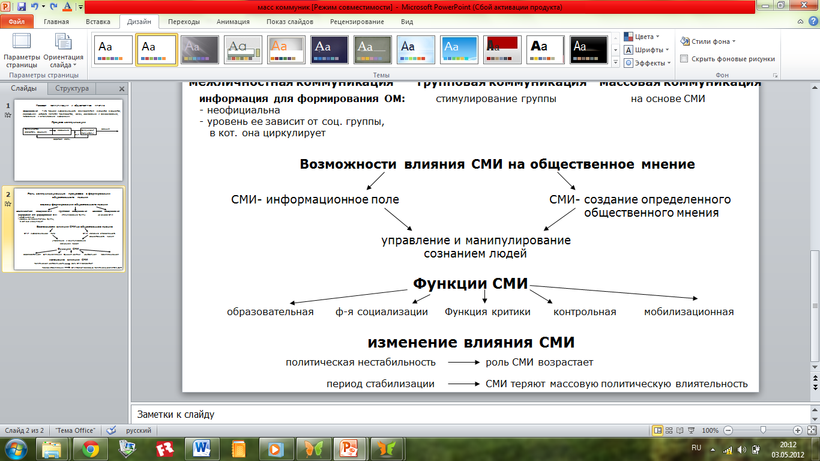The image size is (820, 461).
Task: Switch to the Главная ribbon tab
Action: 56,22
